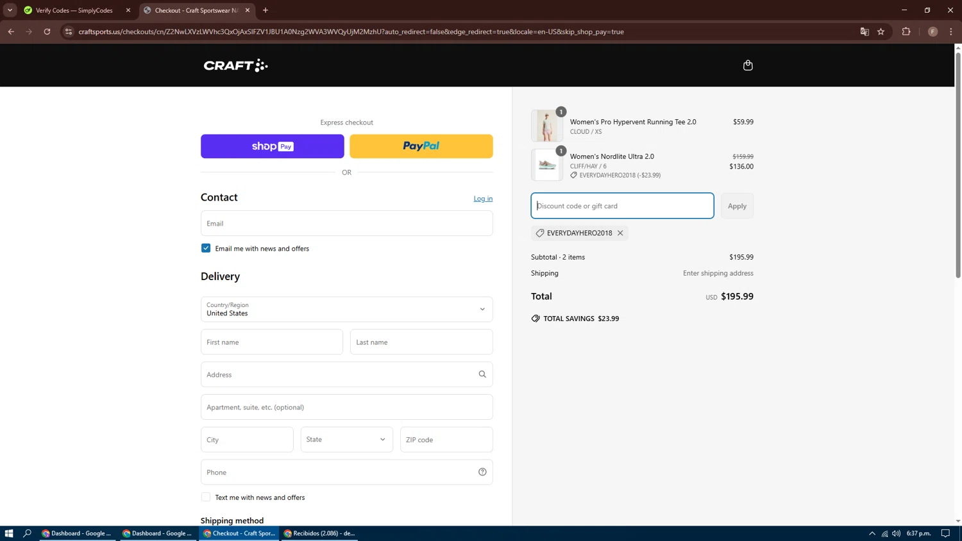Open Recibidos taskbar window
This screenshot has width=962, height=541.
pos(319,533)
